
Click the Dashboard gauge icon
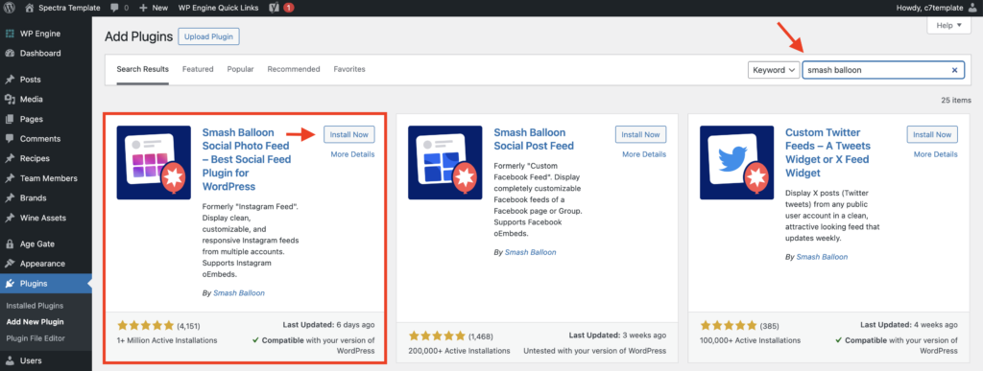pos(10,53)
